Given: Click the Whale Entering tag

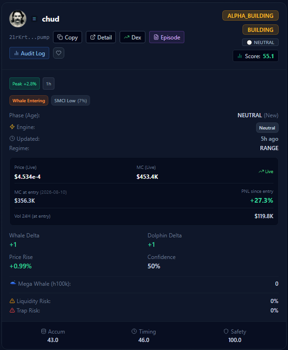Looking at the screenshot, I should pyautogui.click(x=29, y=101).
